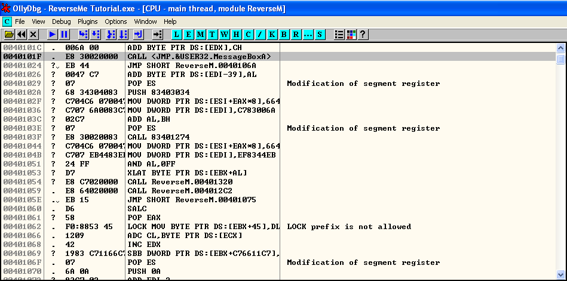Open file with the folder icon
The height and width of the screenshot is (281, 567).
pyautogui.click(x=10, y=35)
